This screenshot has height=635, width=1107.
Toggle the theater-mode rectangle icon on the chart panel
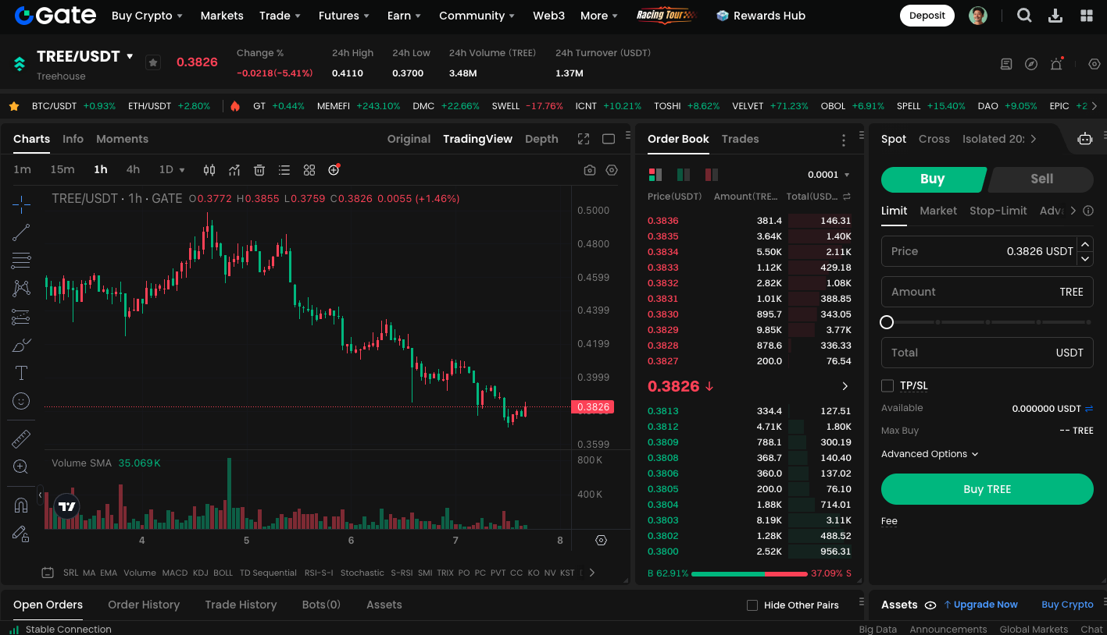pyautogui.click(x=609, y=139)
